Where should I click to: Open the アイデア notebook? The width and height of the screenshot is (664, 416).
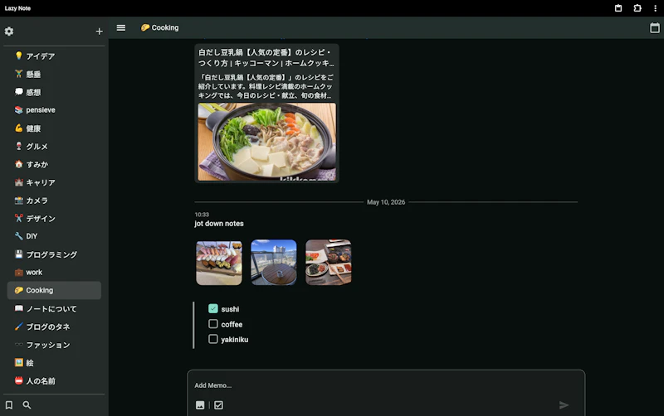coord(54,56)
